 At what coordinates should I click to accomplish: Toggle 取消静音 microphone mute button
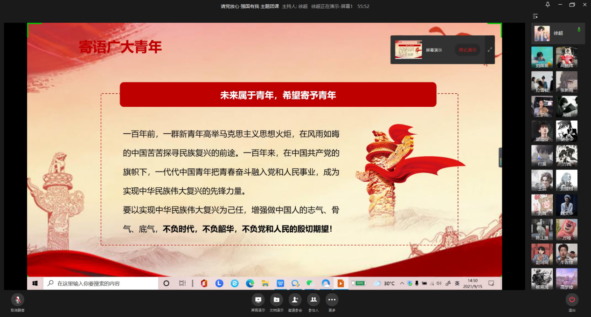[x=18, y=299]
